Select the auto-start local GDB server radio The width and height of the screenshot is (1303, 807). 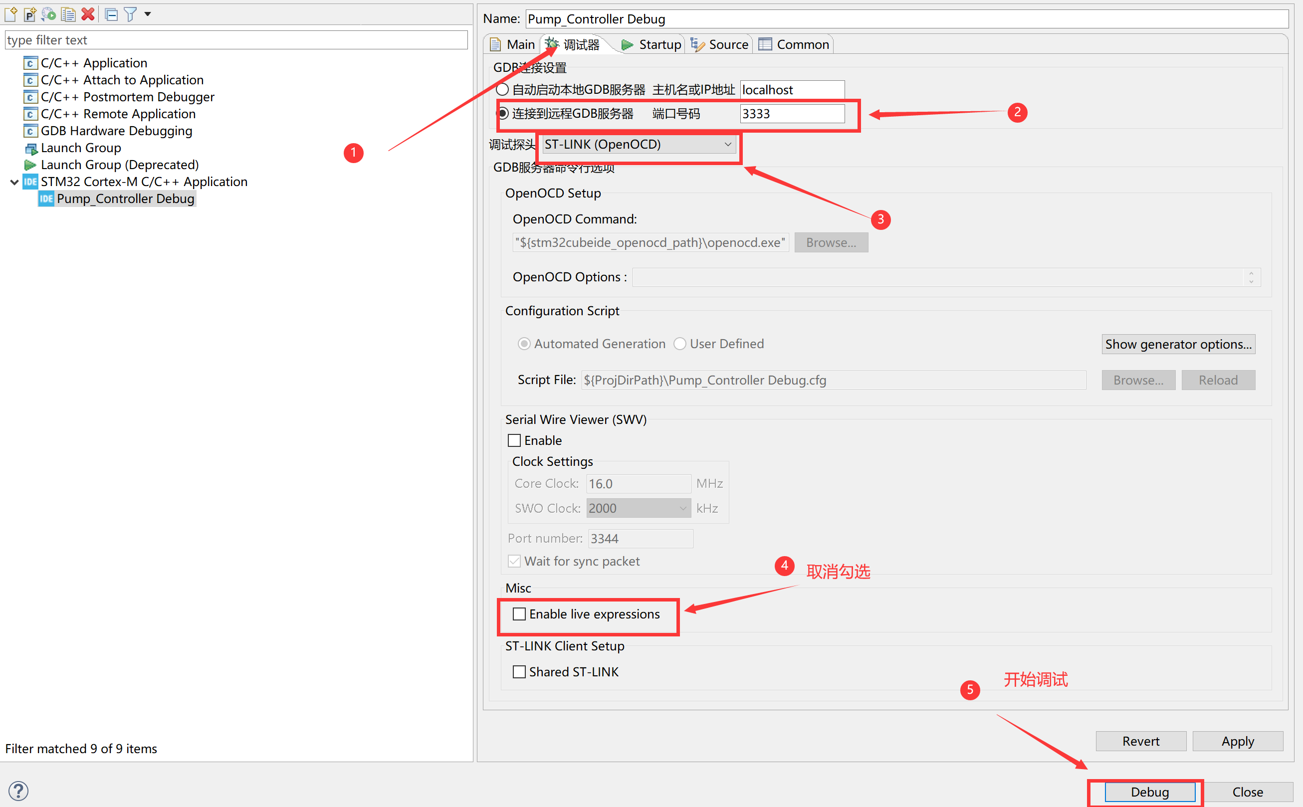[502, 90]
